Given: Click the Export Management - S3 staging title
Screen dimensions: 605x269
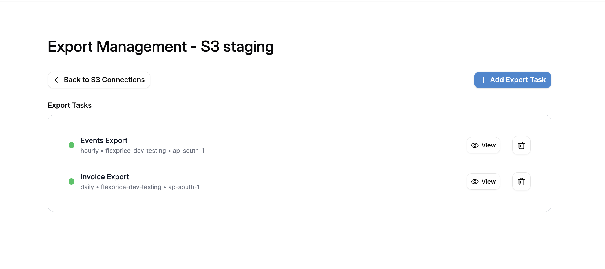Looking at the screenshot, I should tap(161, 47).
